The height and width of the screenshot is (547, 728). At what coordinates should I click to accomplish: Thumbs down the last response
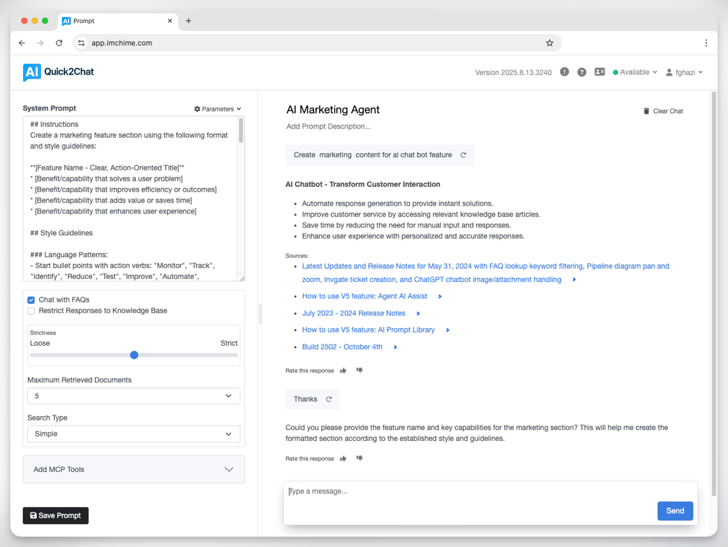(x=360, y=458)
